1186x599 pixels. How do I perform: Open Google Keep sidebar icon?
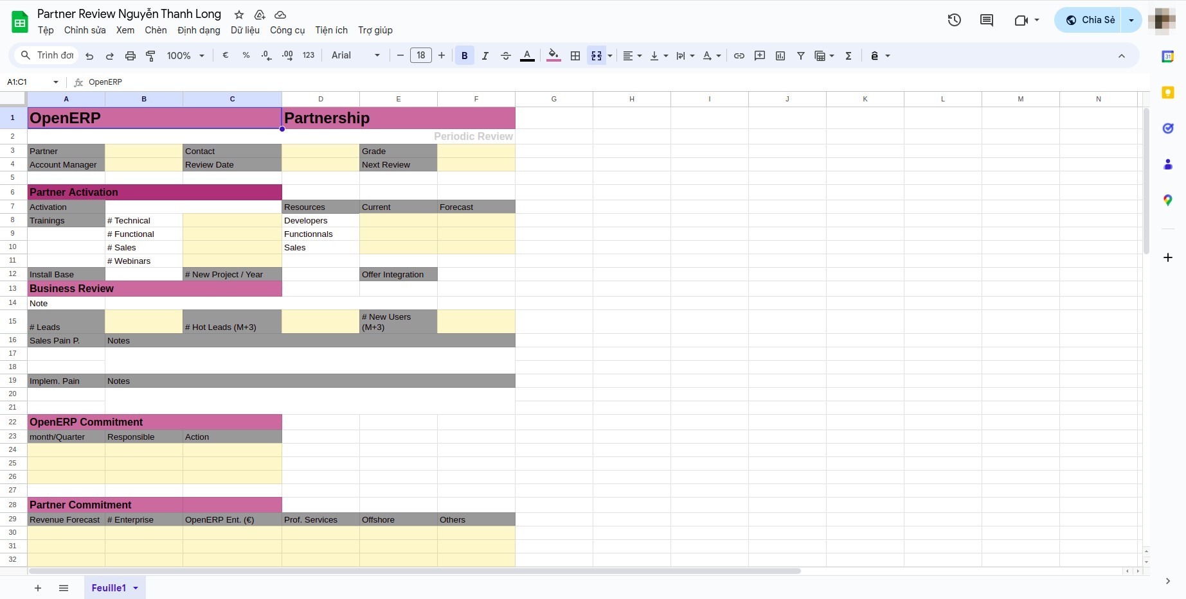click(1168, 92)
